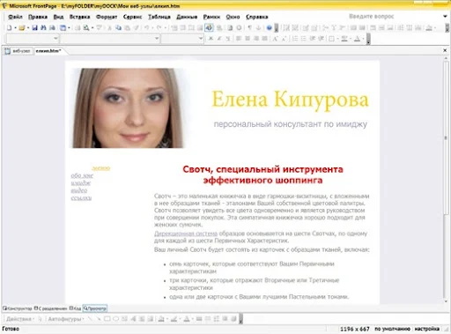
Task: Open the Файл menu
Action: [15, 17]
